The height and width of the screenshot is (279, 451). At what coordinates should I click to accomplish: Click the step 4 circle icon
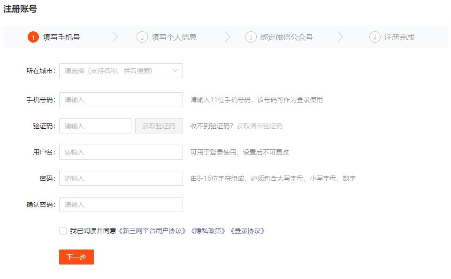click(375, 37)
